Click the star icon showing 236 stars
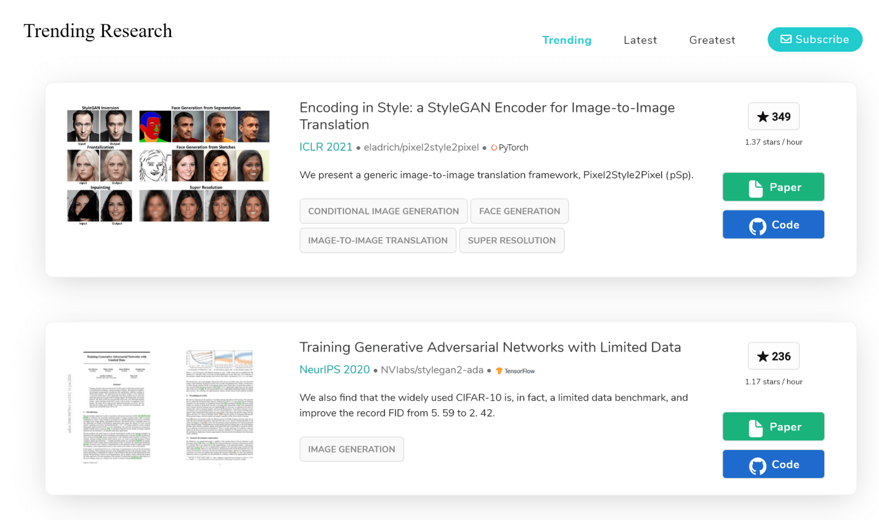This screenshot has width=879, height=520. coord(763,356)
